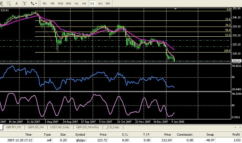Toggle the active D1 timeframe button

pos(92,3)
